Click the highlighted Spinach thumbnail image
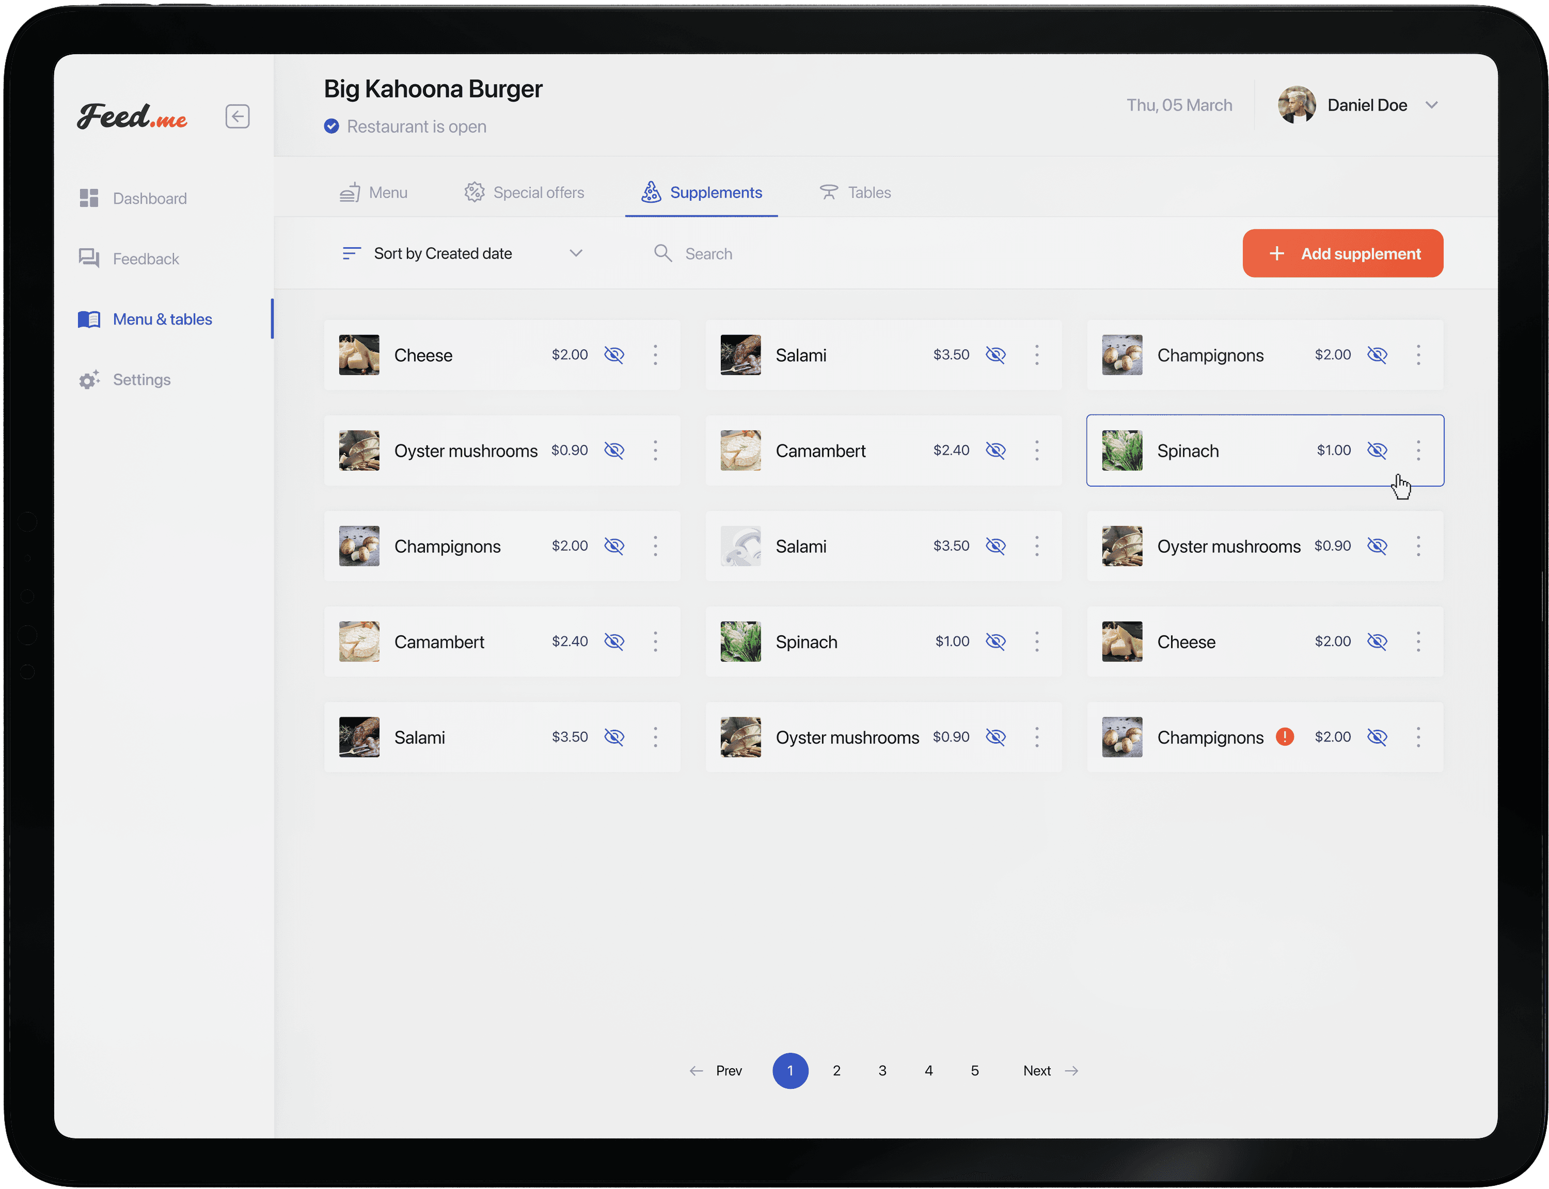Viewport: 1549px width, 1189px height. (x=1121, y=450)
